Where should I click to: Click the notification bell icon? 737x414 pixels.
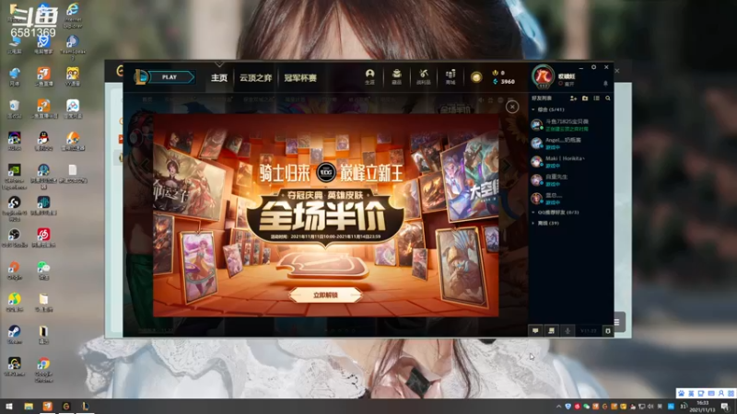pos(605,84)
